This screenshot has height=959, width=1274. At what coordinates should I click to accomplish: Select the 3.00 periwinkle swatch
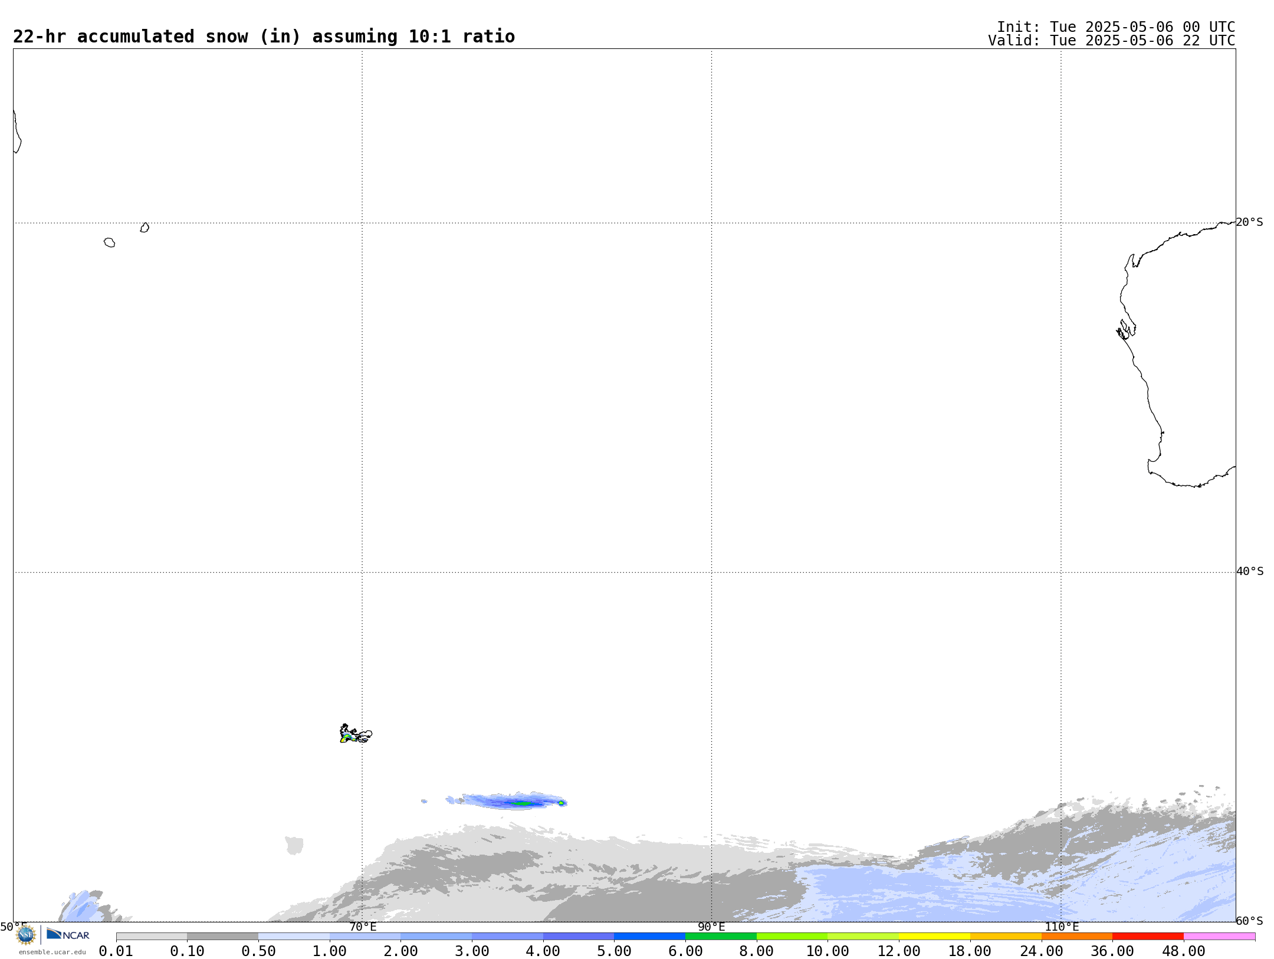coord(507,937)
